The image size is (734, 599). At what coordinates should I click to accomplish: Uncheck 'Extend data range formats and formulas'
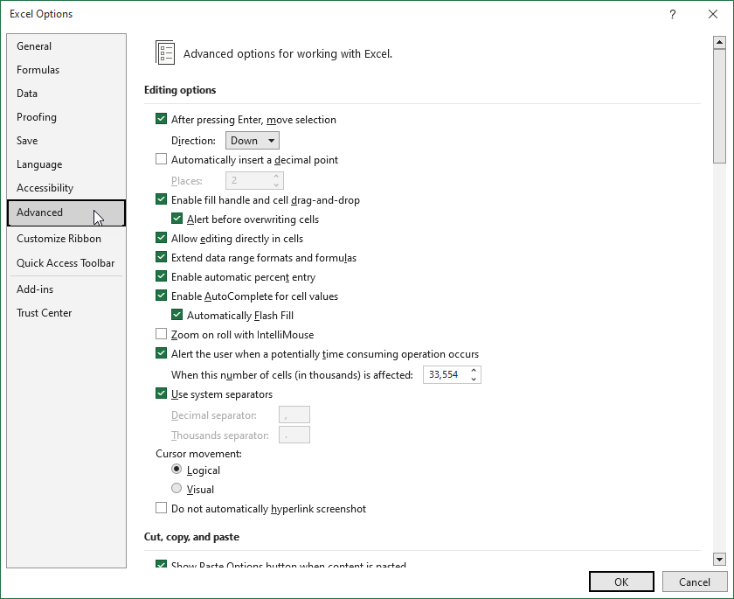coord(161,258)
